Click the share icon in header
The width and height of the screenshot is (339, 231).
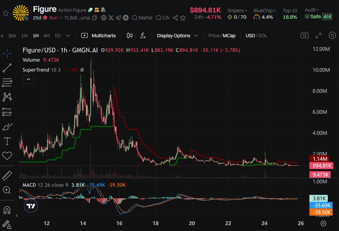point(175,18)
